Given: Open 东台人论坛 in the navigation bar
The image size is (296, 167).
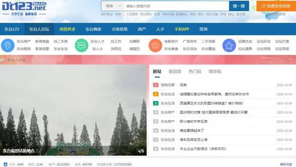Looking at the screenshot, I should (x=39, y=29).
